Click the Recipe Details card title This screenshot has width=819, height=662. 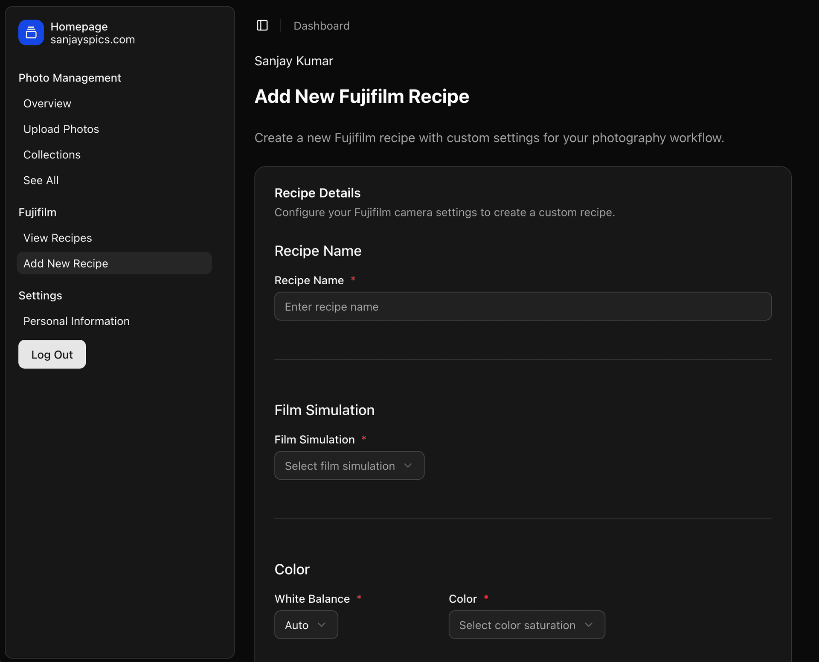click(318, 193)
